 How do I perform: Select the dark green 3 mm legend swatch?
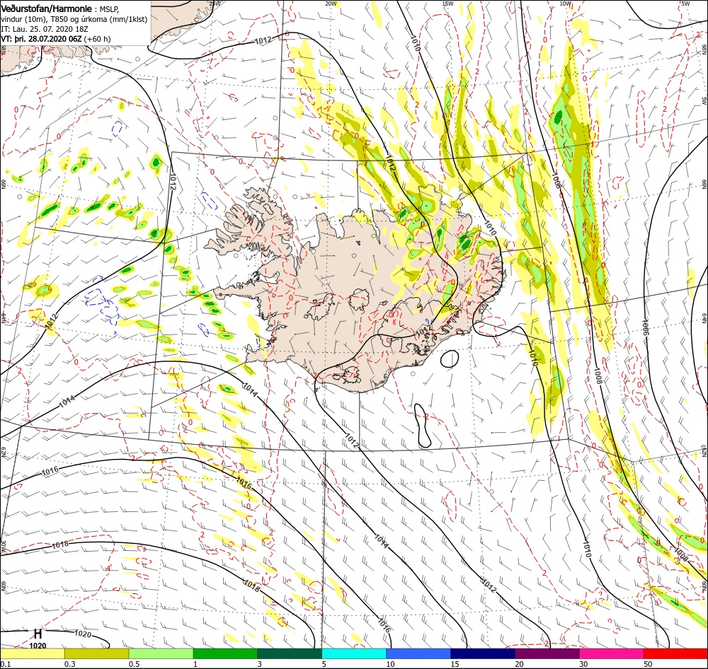tap(290, 653)
